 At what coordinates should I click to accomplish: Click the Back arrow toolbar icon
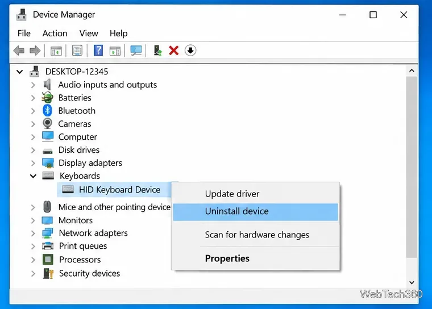(x=19, y=51)
